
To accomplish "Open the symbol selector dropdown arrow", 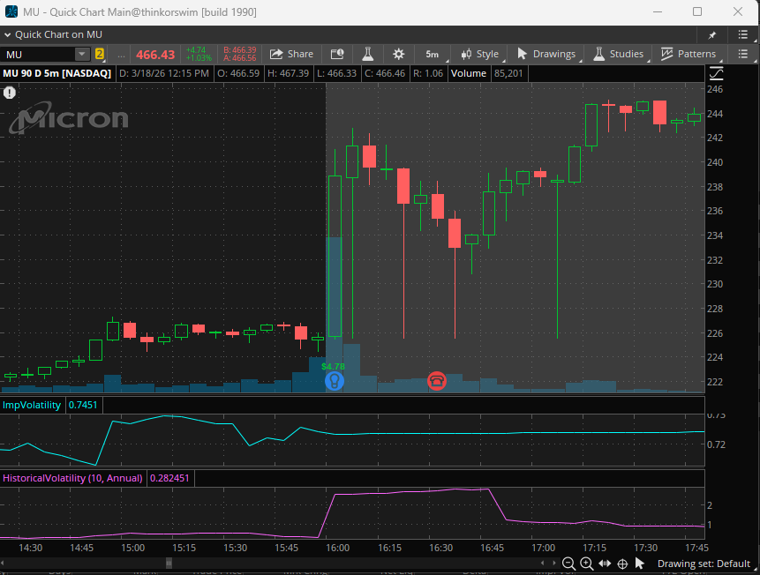I will pyautogui.click(x=82, y=54).
